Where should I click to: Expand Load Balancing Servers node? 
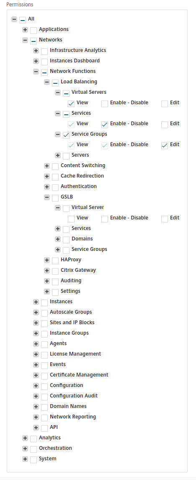[x=58, y=155]
